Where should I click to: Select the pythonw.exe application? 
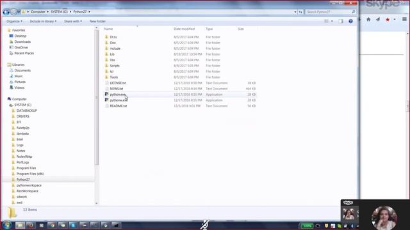pyautogui.click(x=119, y=100)
